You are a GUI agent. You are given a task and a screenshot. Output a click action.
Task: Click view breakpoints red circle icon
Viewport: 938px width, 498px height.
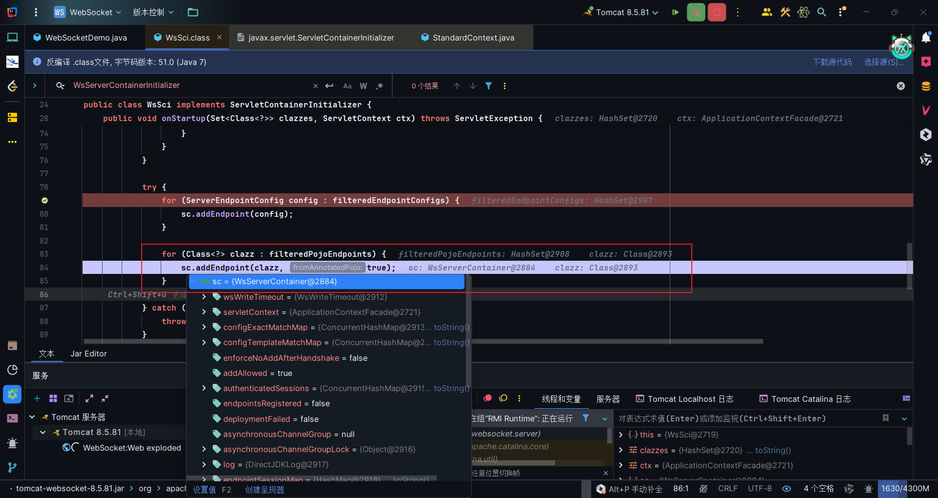coord(487,398)
